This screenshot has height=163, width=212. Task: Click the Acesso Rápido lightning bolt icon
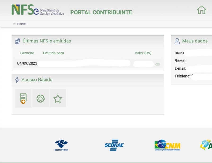[17, 80]
